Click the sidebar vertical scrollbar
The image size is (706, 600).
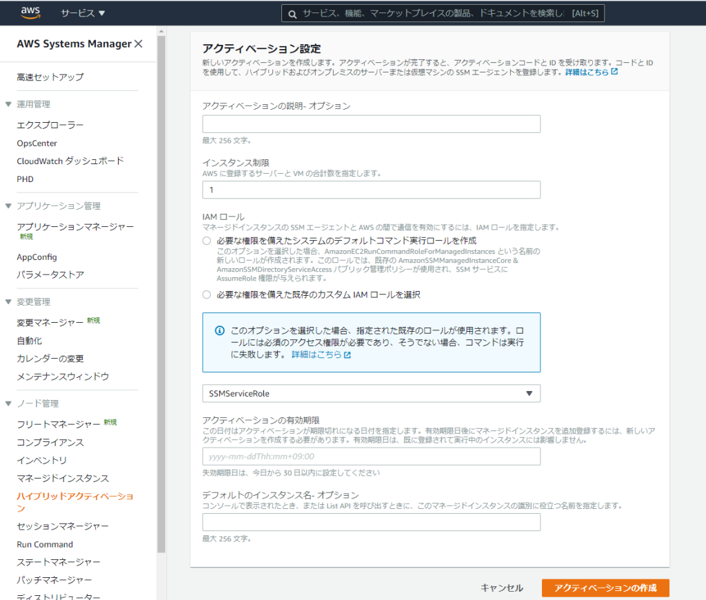tap(161, 294)
